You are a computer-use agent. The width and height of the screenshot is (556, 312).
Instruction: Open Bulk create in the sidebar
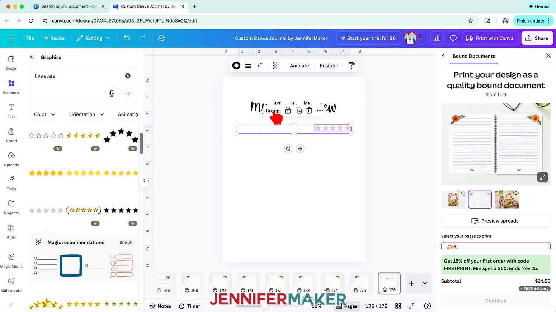11,285
